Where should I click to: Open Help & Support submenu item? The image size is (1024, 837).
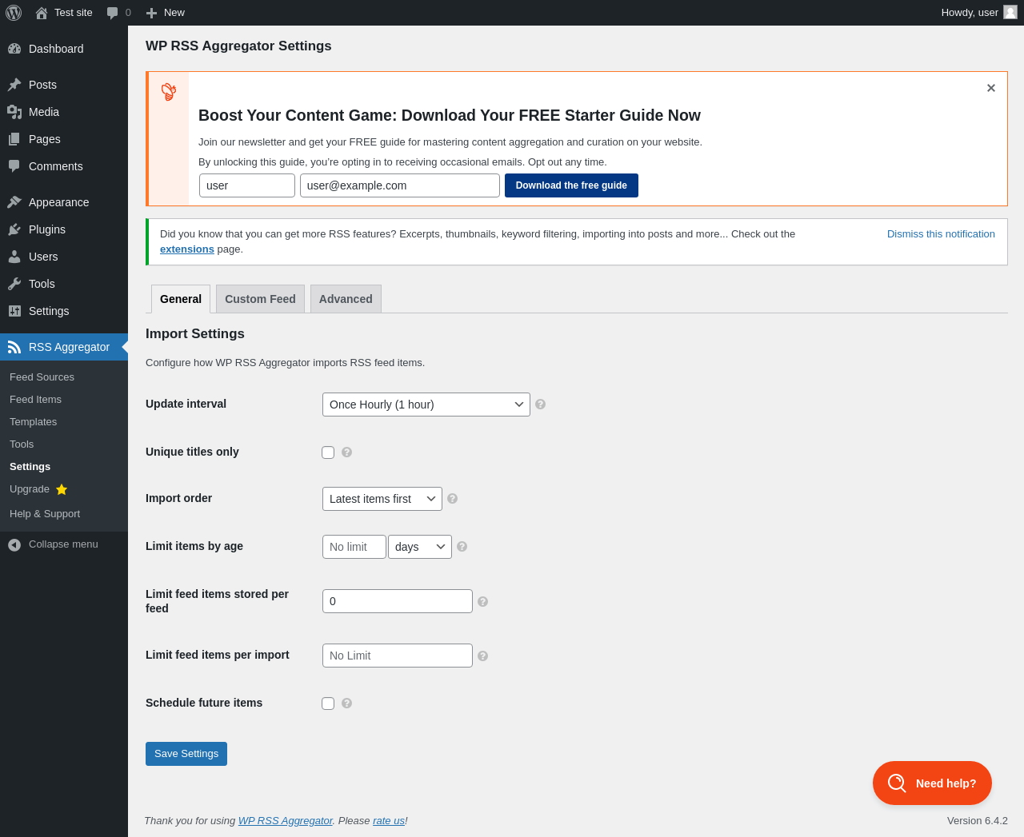click(x=45, y=514)
